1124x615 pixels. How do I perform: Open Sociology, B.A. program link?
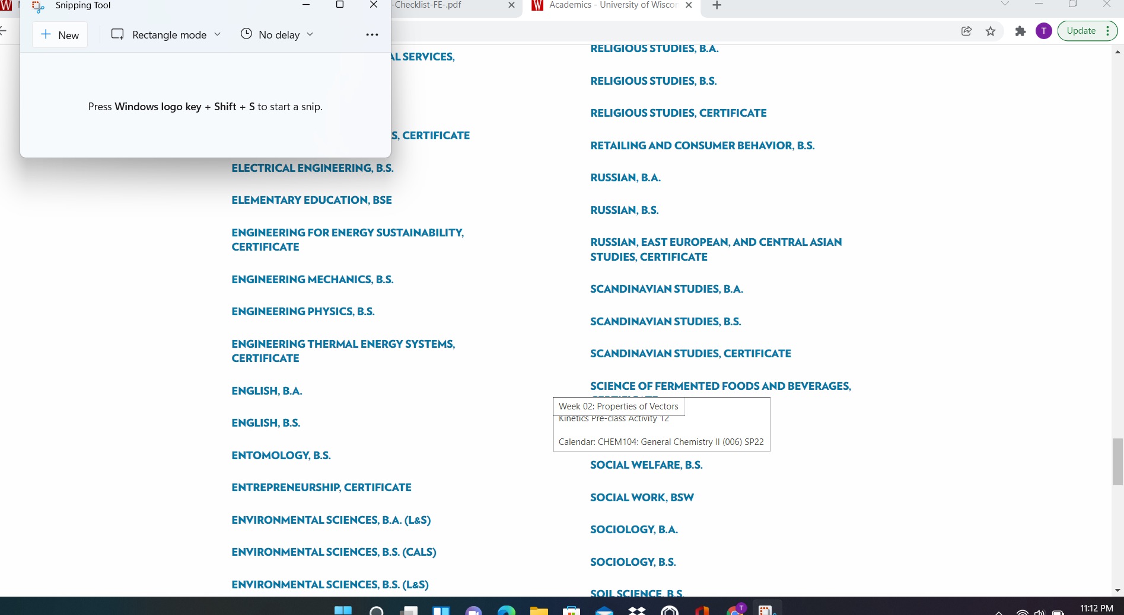[x=633, y=530]
